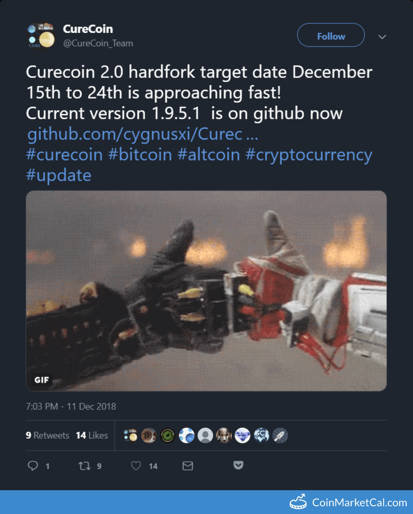Open the #update hashtag
Screen dimensions: 413x514
click(x=59, y=175)
